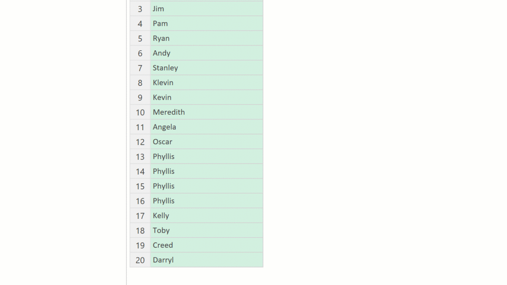The width and height of the screenshot is (507, 285).
Task: Select row number 3 header
Action: coord(140,9)
